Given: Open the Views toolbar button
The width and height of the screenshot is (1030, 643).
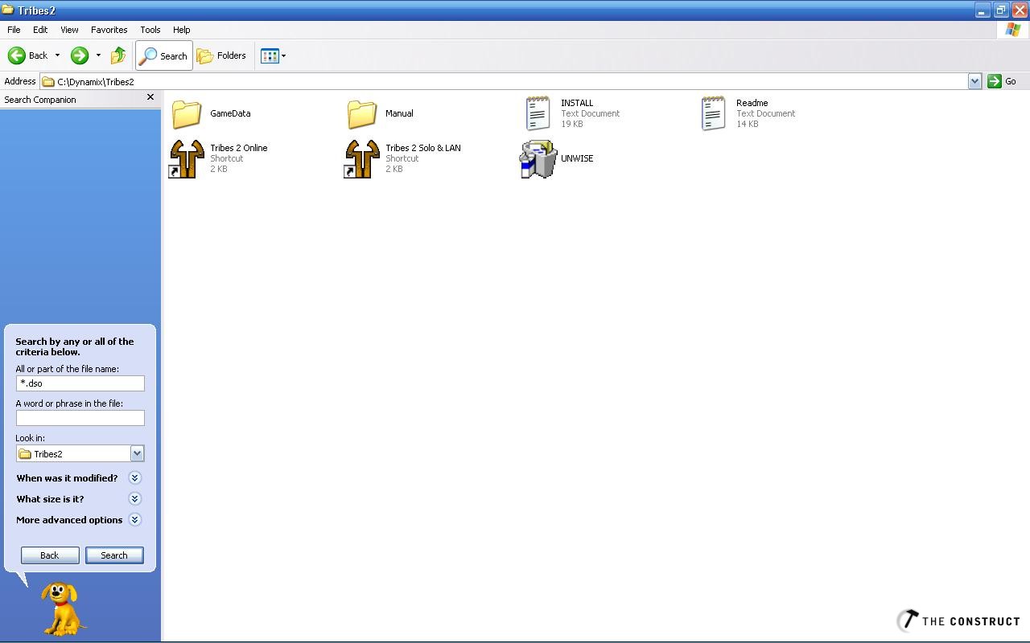Looking at the screenshot, I should pyautogui.click(x=273, y=55).
